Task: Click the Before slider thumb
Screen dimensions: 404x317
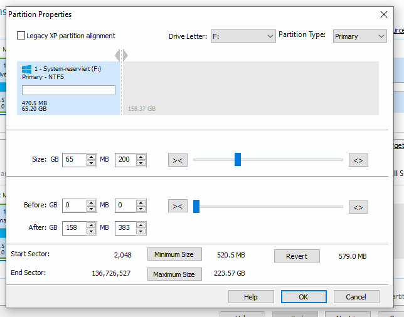Action: click(196, 206)
